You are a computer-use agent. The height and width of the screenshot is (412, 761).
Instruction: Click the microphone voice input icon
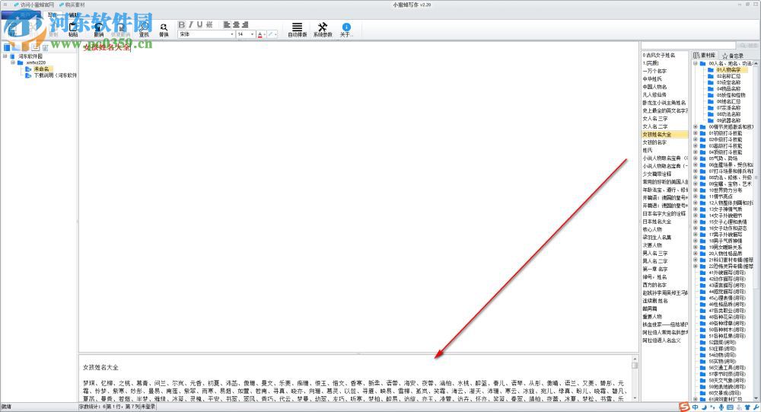pyautogui.click(x=721, y=407)
